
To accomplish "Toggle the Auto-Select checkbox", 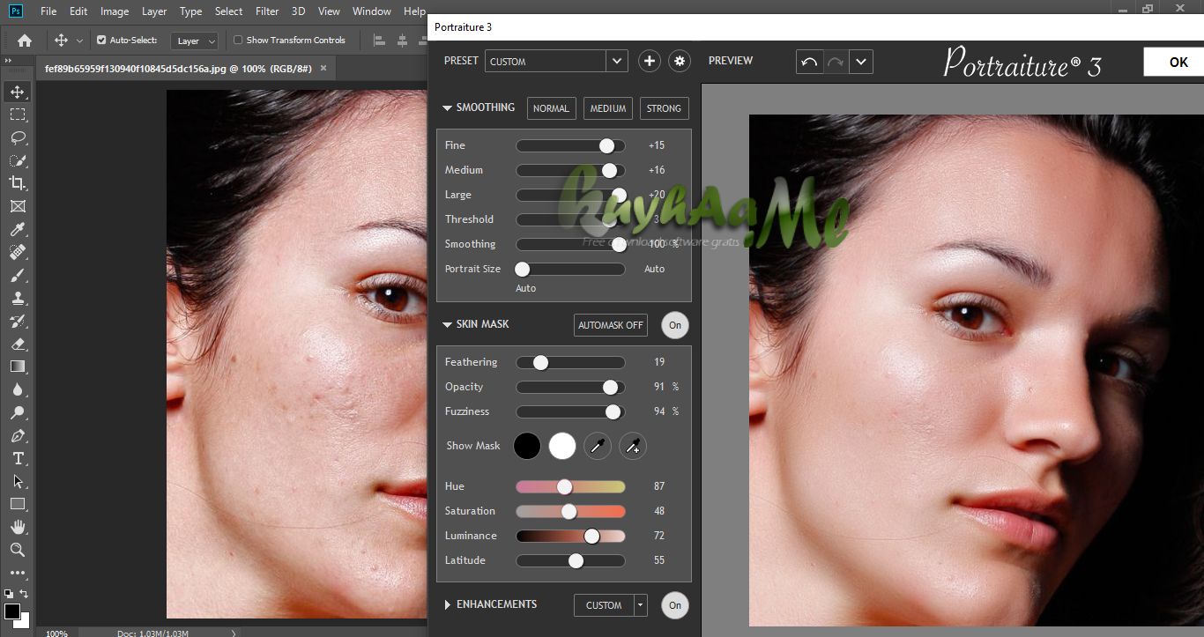I will [101, 40].
